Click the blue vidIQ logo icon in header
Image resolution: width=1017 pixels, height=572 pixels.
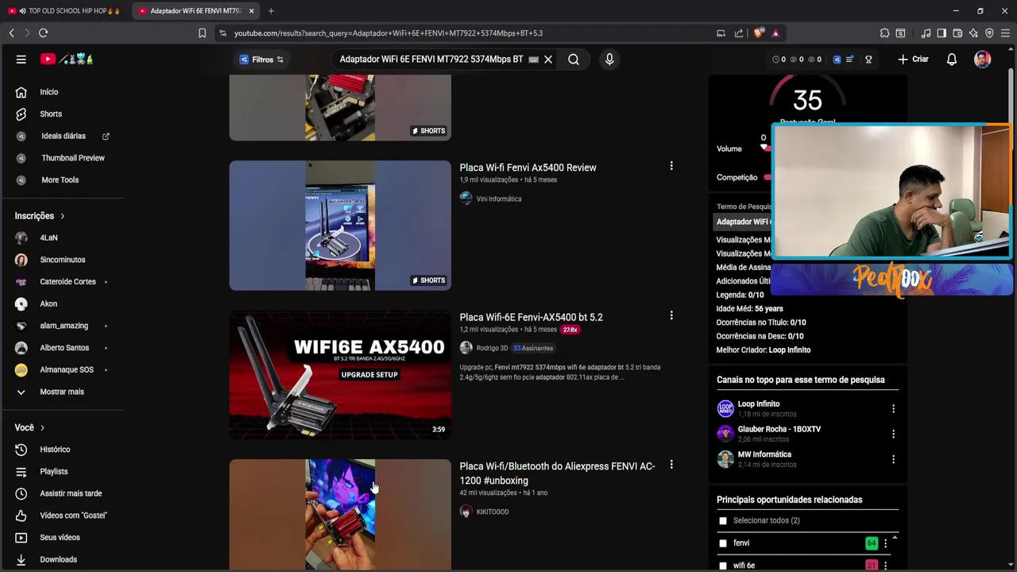click(837, 60)
